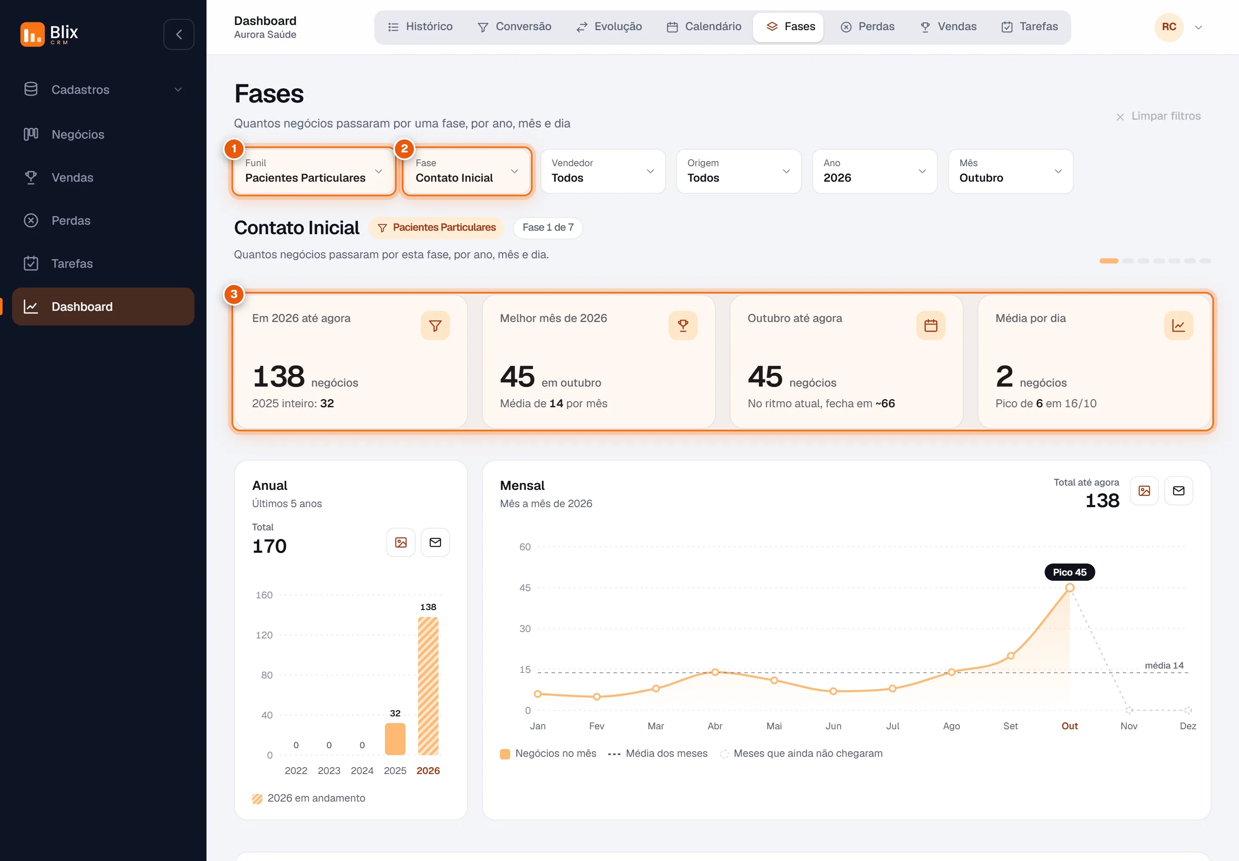Image resolution: width=1239 pixels, height=861 pixels.
Task: Open the Mês Outubro dropdown
Action: 1011,171
